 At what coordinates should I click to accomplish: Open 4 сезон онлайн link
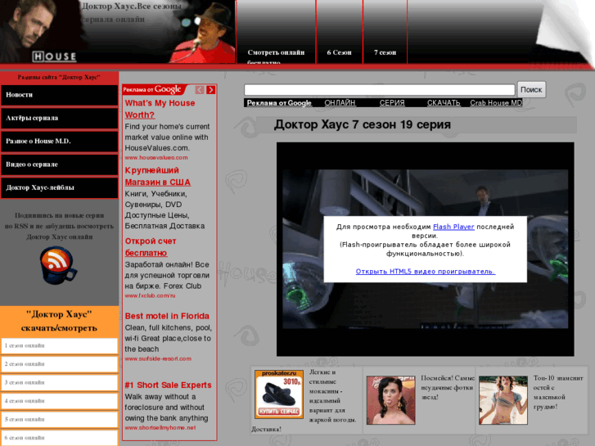(x=59, y=401)
